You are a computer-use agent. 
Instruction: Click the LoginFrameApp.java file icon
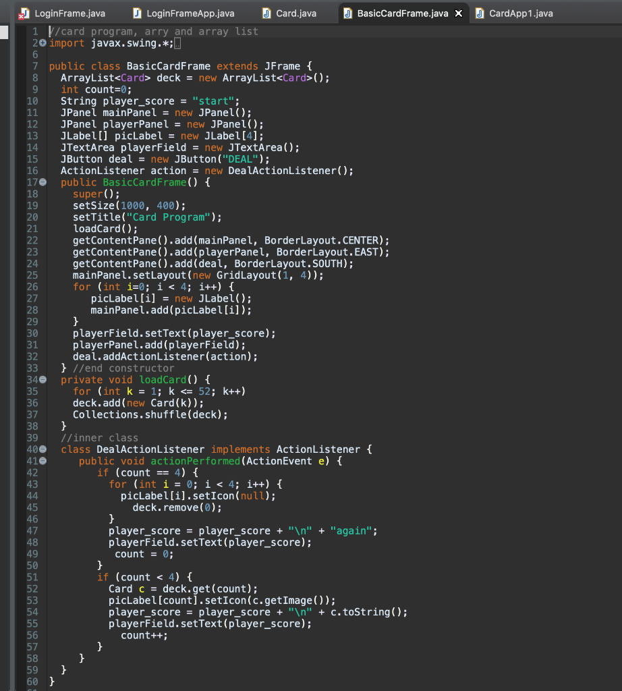click(137, 13)
